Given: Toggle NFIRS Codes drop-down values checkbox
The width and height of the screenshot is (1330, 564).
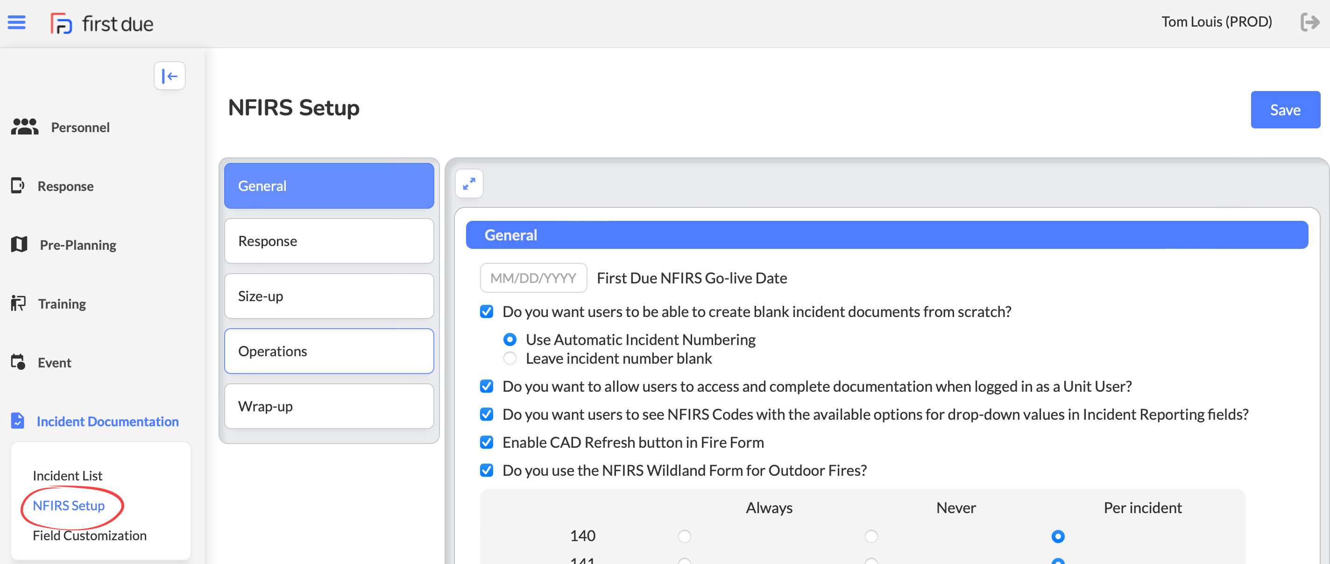Looking at the screenshot, I should point(486,414).
